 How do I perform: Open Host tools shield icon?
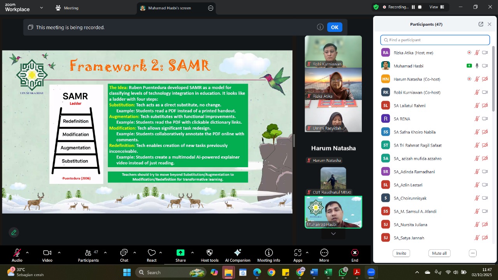pyautogui.click(x=209, y=255)
